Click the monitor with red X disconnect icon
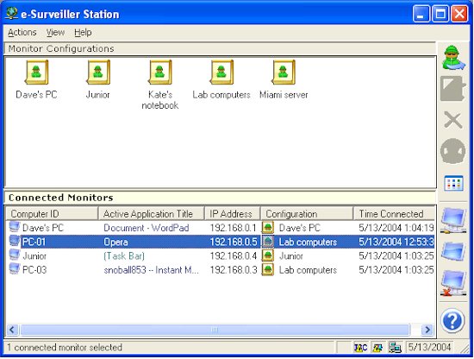The image size is (474, 359). [x=452, y=283]
